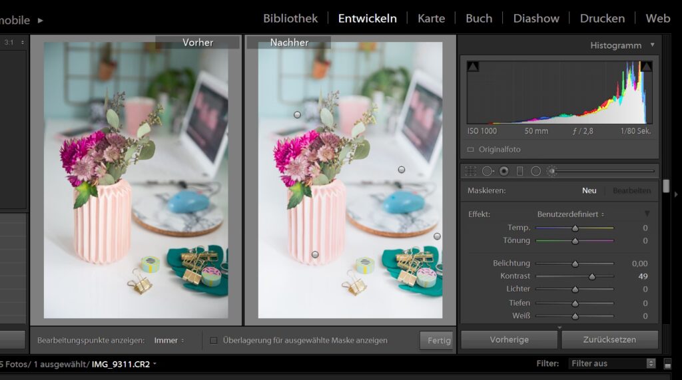Enable overlay for selected mask checkbox
This screenshot has width=682, height=380.
pos(214,340)
